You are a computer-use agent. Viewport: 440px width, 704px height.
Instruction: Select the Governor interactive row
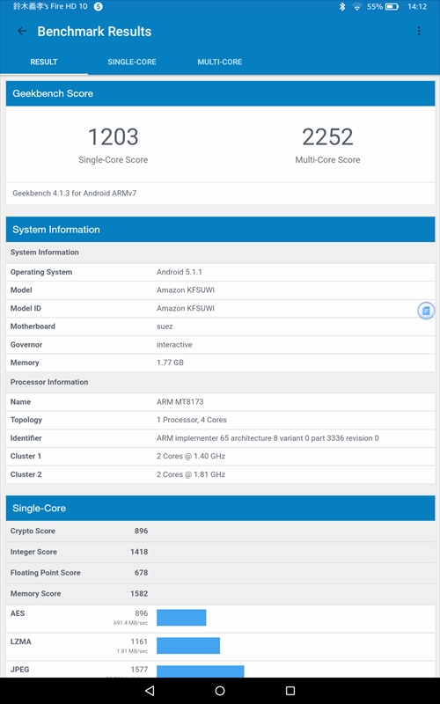coord(221,345)
